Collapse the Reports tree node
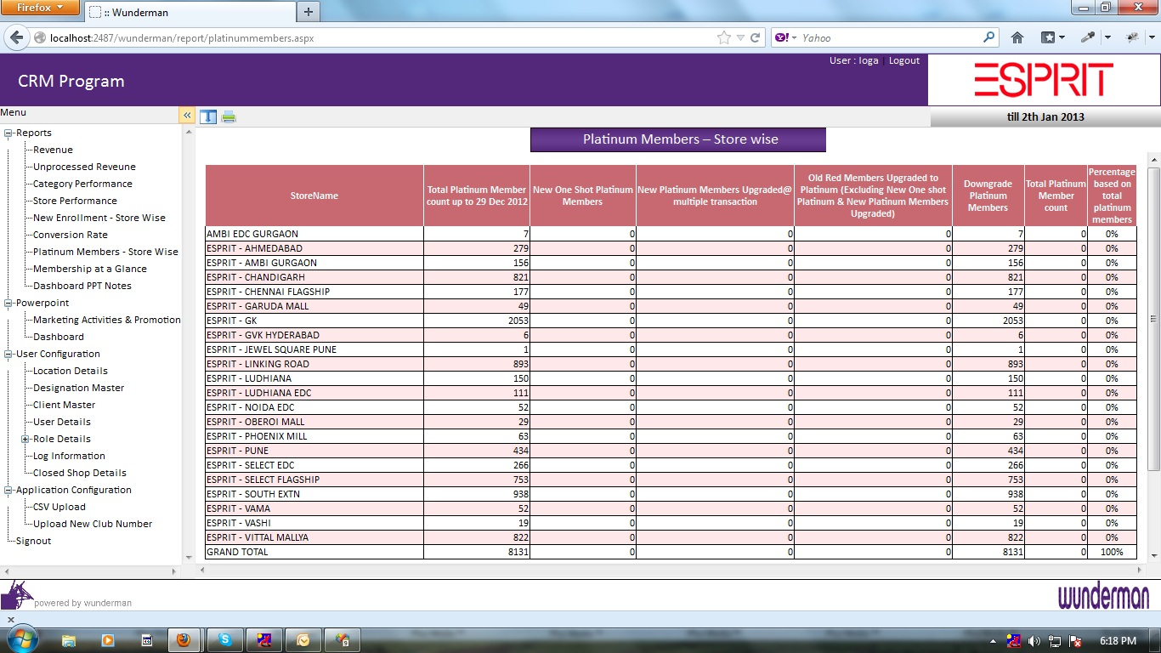1161x653 pixels. click(8, 133)
